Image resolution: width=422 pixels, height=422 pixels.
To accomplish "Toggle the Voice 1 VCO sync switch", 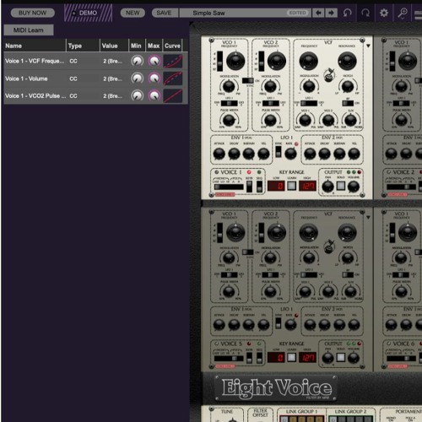I will click(x=247, y=81).
